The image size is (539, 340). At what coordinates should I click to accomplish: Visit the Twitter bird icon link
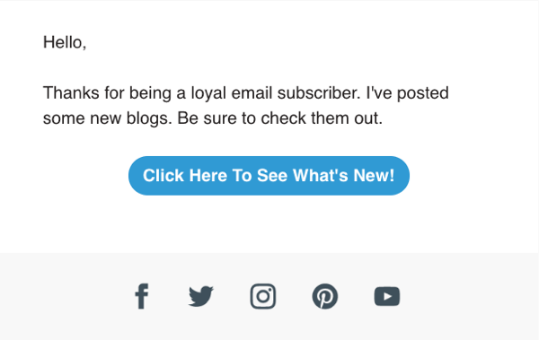point(201,296)
